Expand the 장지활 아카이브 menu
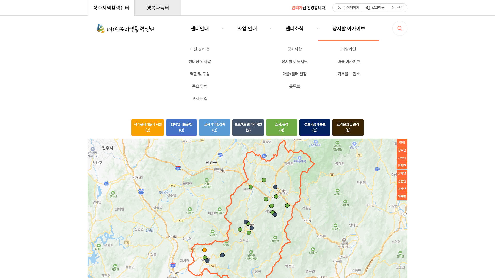 [349, 28]
